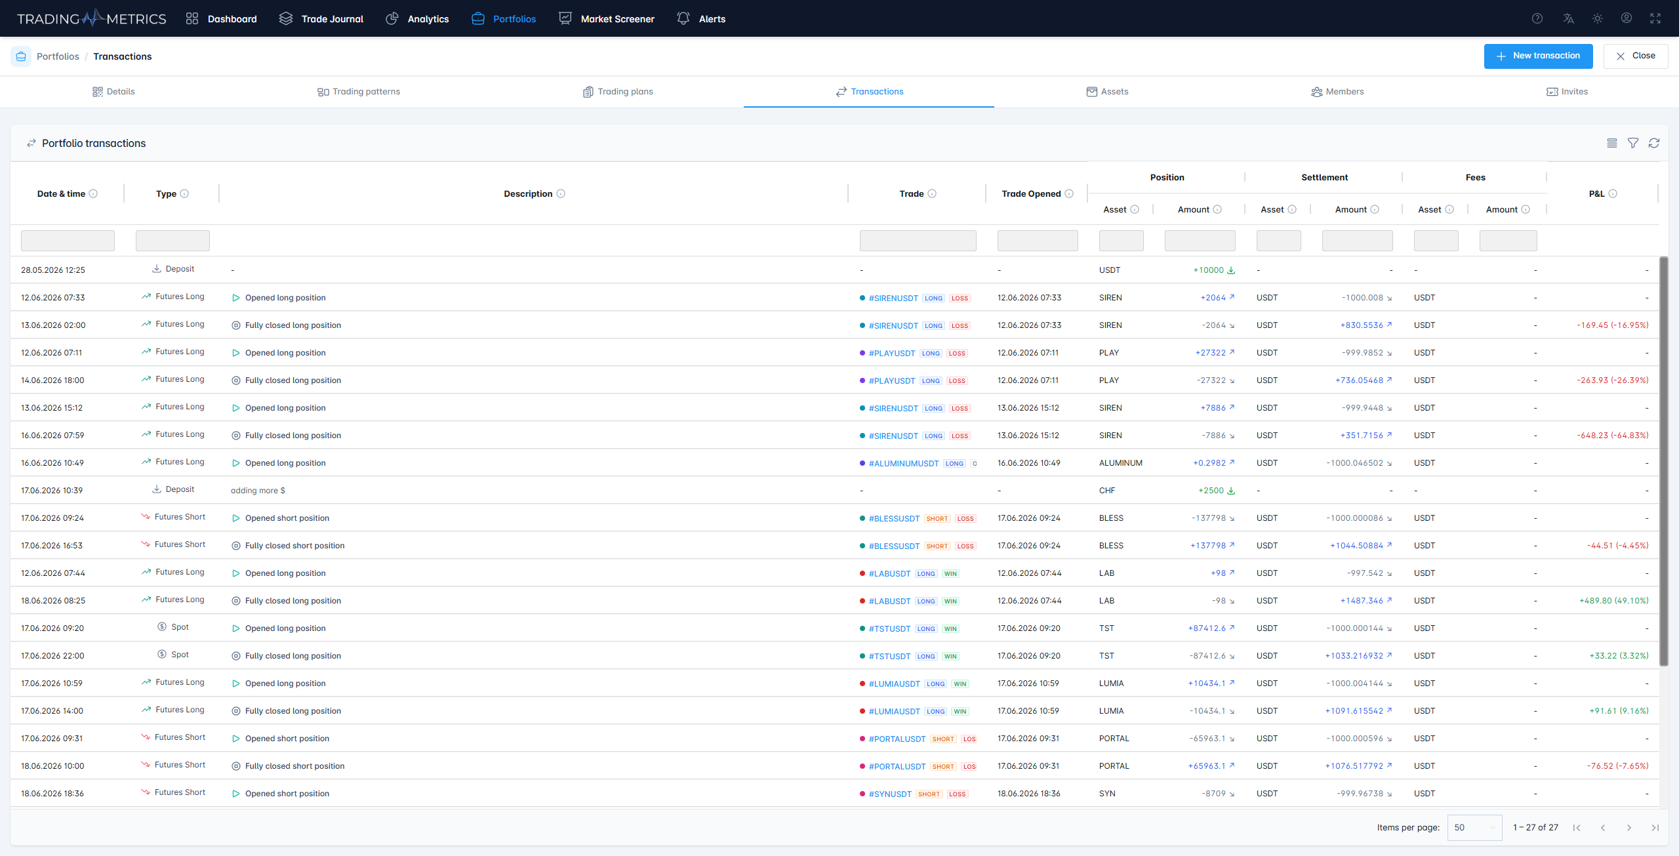Open #TSTUSDT trade link in 17.06.2026 22:00 row
The image size is (1679, 856).
889,656
